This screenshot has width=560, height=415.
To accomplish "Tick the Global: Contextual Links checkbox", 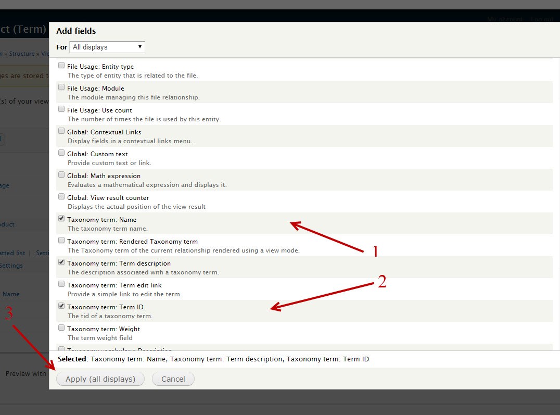I will pos(61,131).
